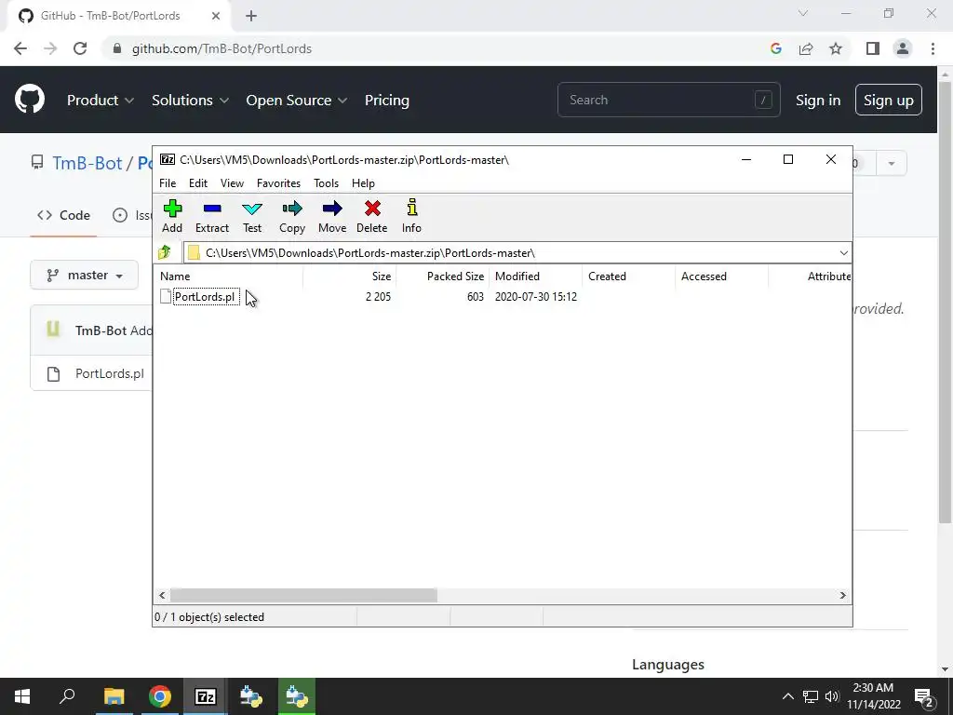953x715 pixels.
Task: Open the GitHub logo home link
Action: (30, 100)
